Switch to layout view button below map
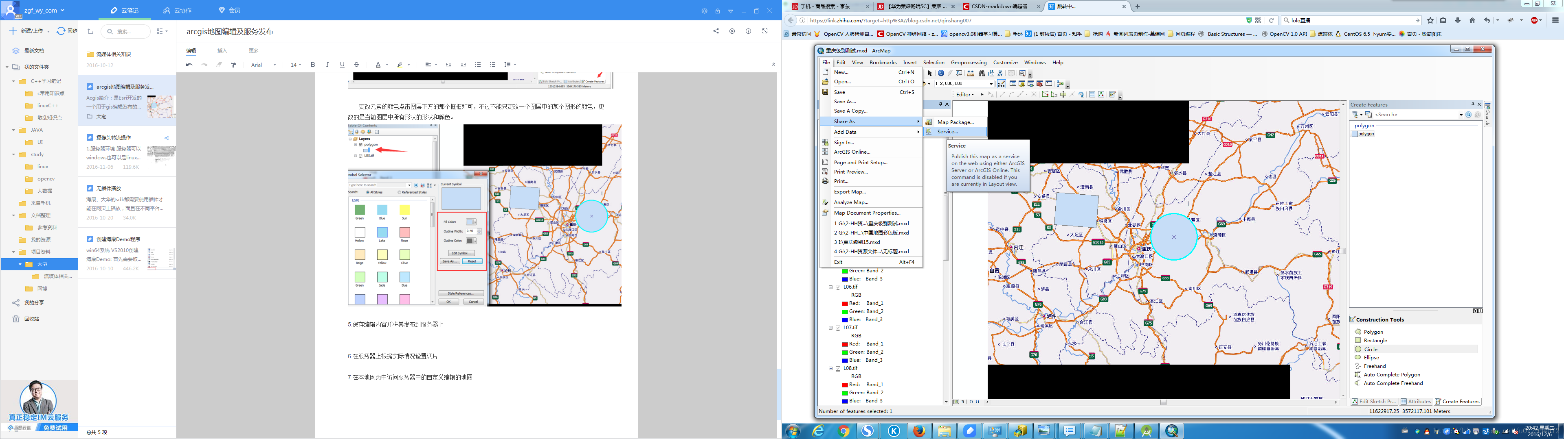The image size is (1564, 439). pyautogui.click(x=962, y=402)
